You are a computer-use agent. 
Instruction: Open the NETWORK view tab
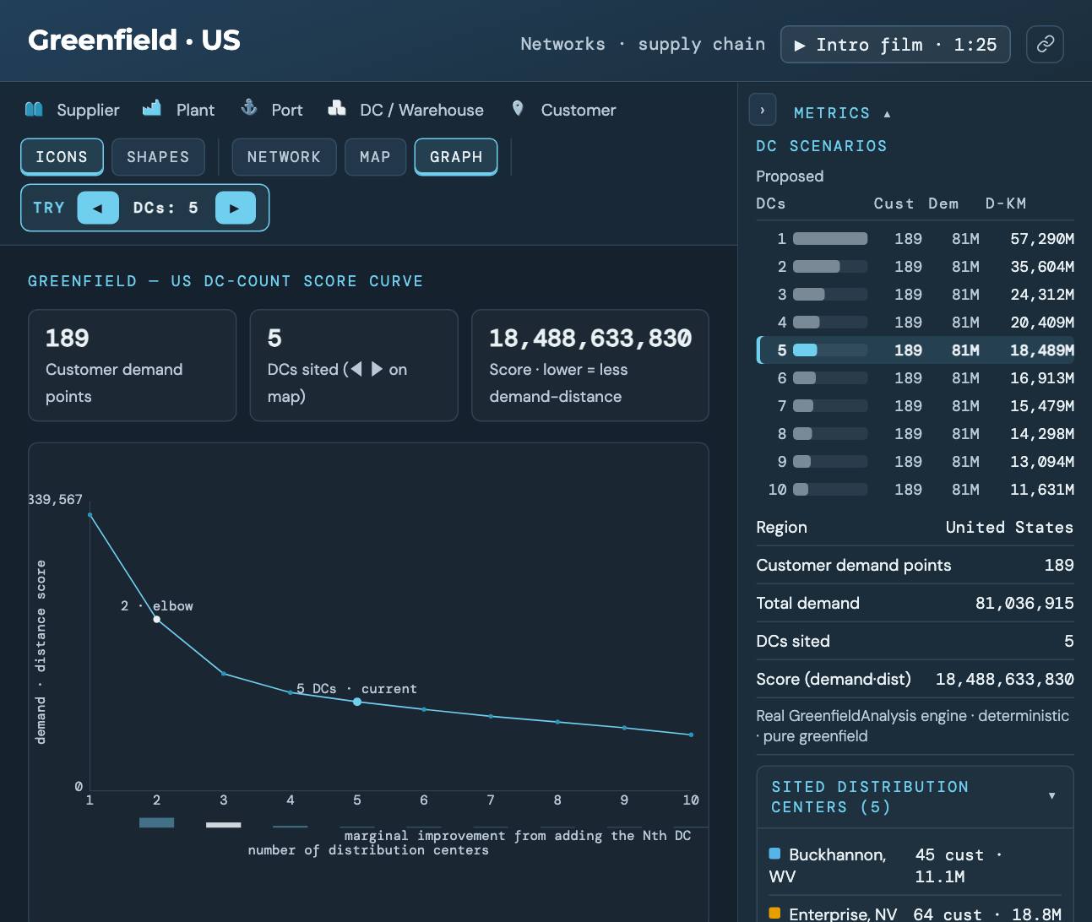coord(284,157)
